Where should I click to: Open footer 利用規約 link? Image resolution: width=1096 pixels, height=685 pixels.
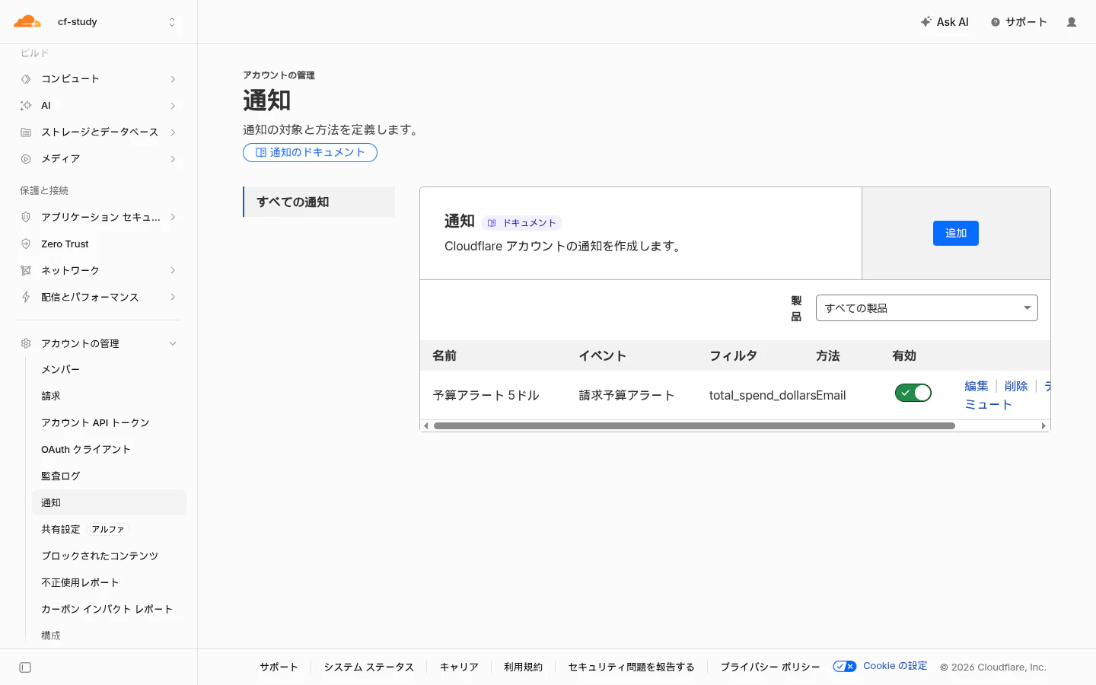pos(523,667)
